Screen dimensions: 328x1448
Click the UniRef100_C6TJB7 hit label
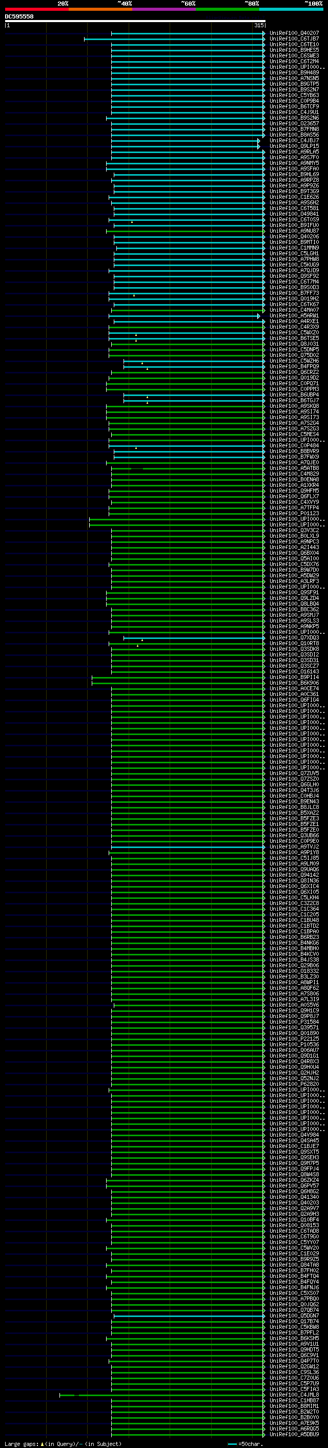click(x=294, y=39)
